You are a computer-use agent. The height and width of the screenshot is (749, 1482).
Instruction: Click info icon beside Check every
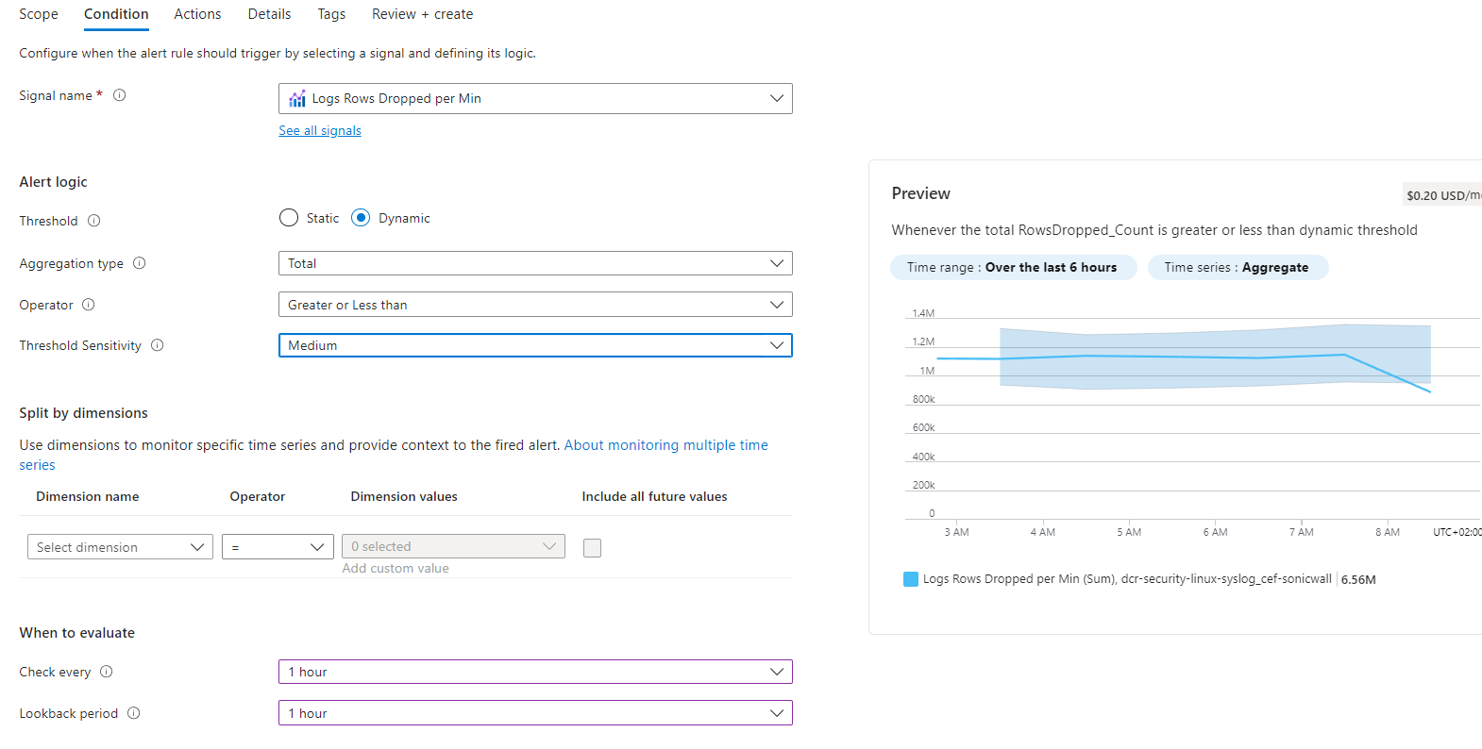[x=107, y=672]
